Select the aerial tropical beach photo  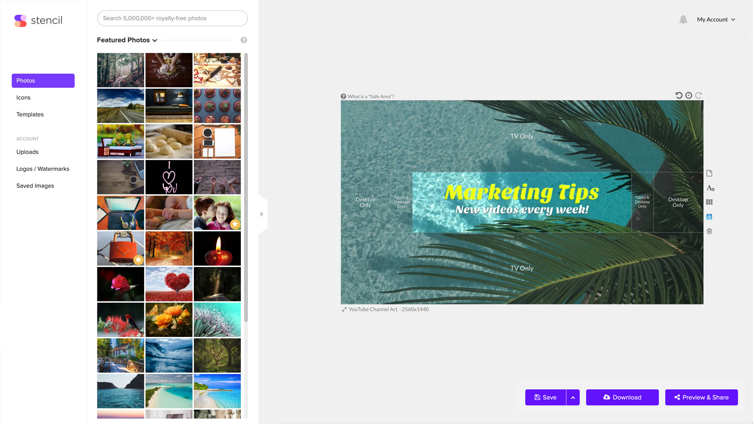click(x=169, y=391)
